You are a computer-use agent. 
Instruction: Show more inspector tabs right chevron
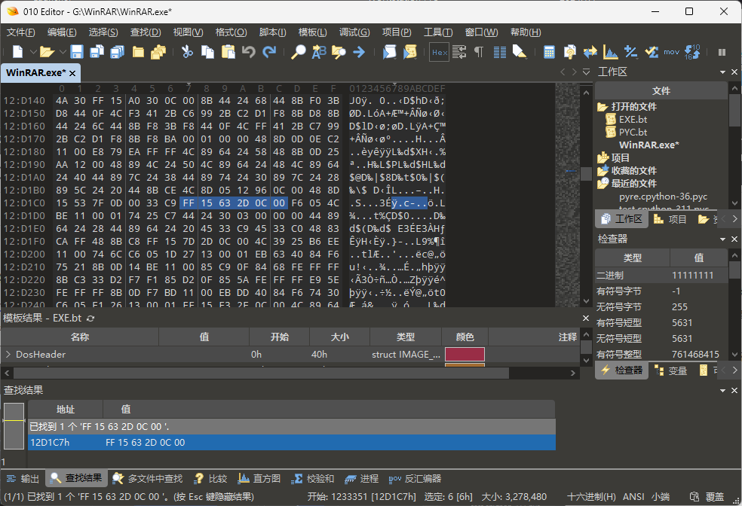[734, 370]
